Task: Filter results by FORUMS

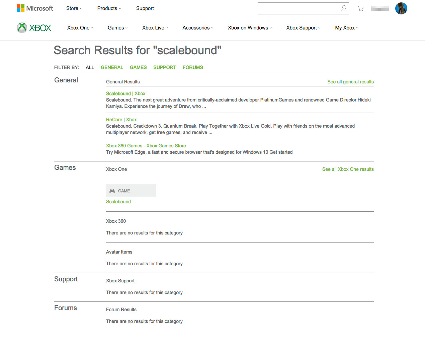Action: pos(193,67)
